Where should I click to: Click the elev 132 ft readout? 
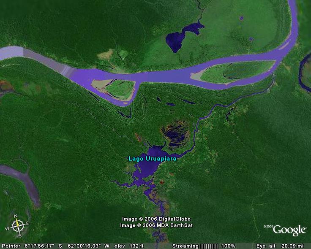click(x=129, y=246)
